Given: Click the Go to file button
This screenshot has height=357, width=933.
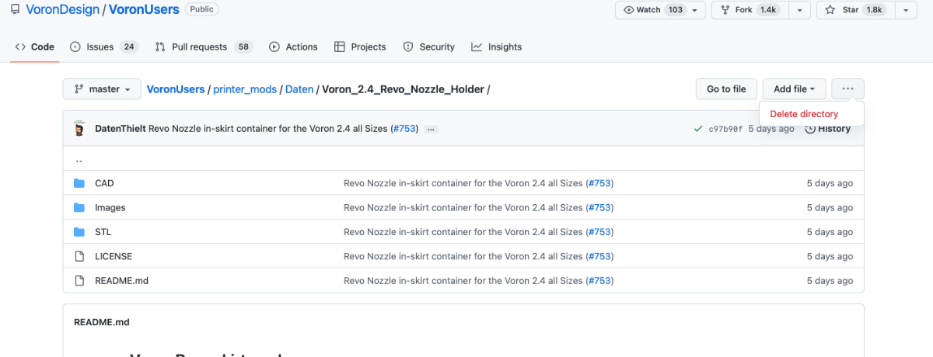Looking at the screenshot, I should click(726, 89).
